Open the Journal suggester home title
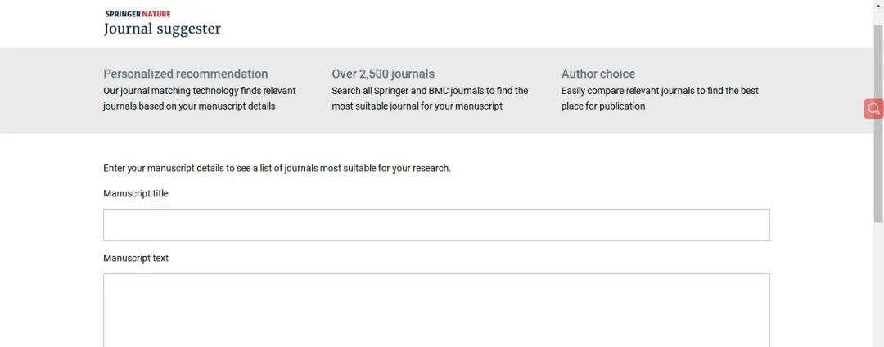 (162, 29)
